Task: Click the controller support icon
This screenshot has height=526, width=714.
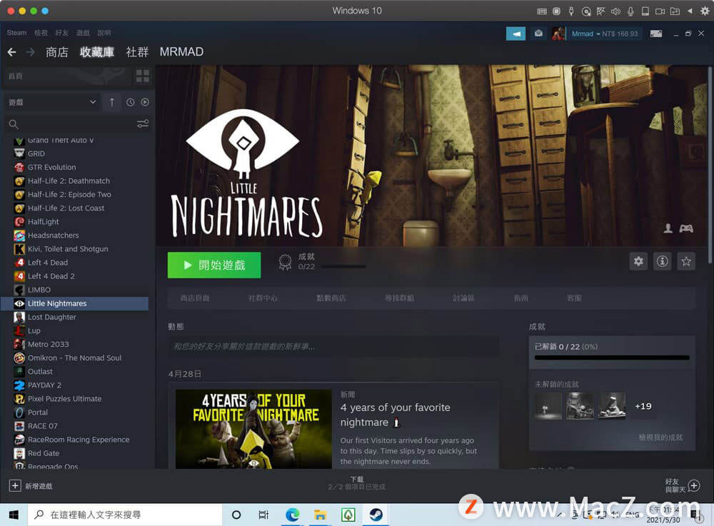Action: [x=686, y=228]
